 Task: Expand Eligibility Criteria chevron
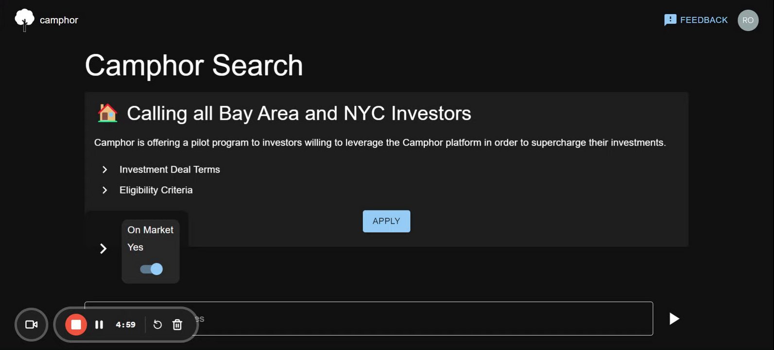pos(104,190)
